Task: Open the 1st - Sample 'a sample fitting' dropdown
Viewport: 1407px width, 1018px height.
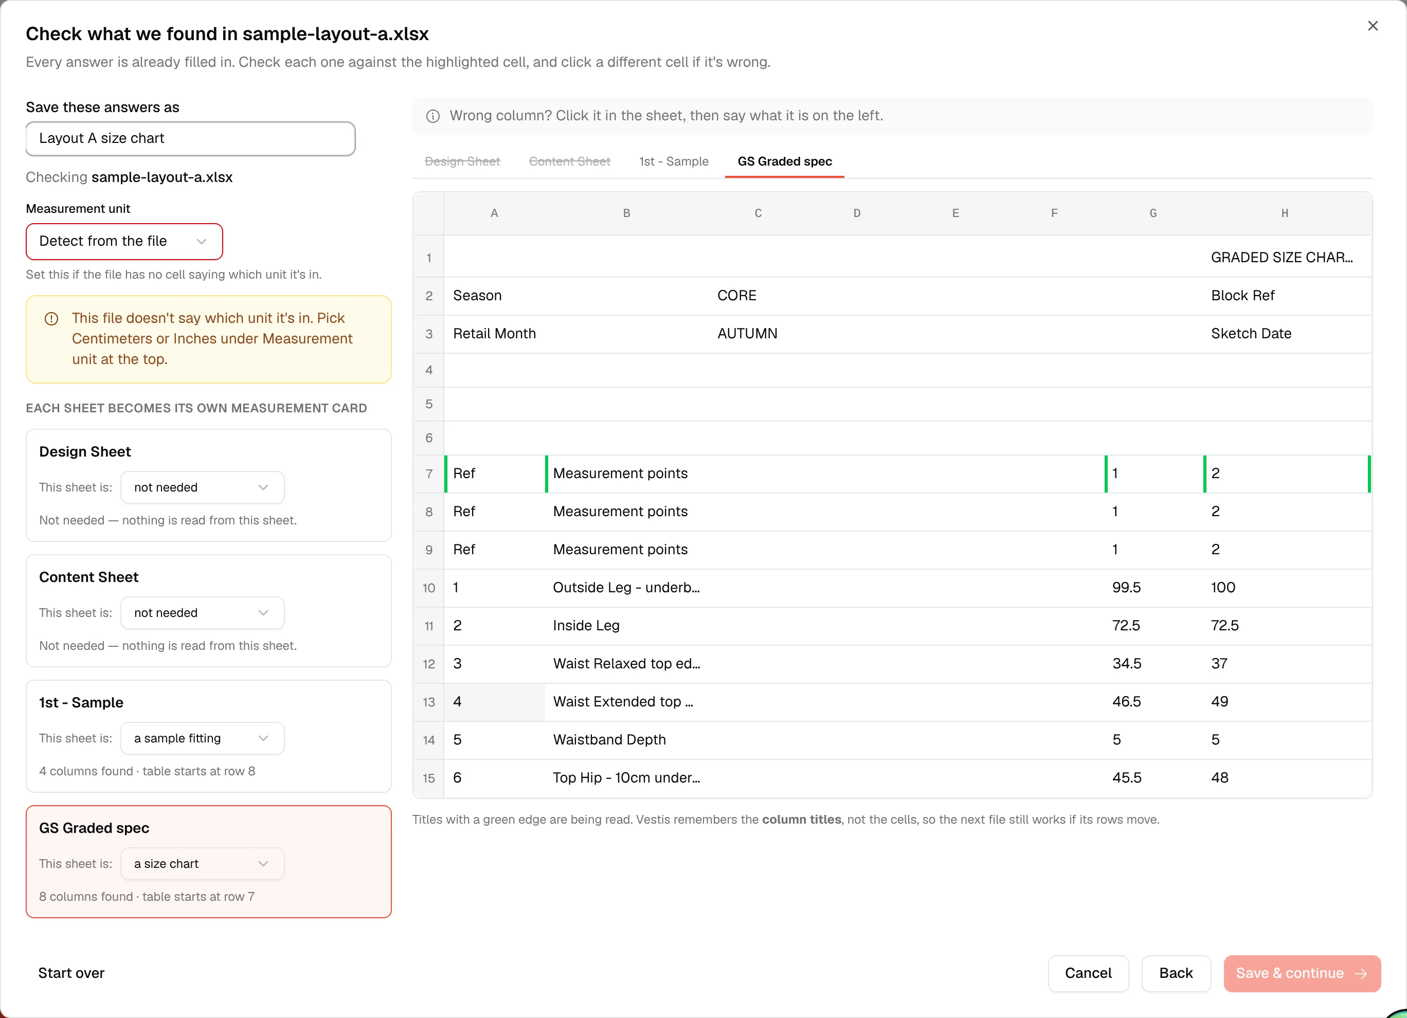Action: 202,738
